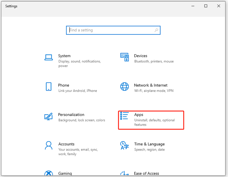The height and width of the screenshot is (177, 228).
Task: Open the System settings label
Action: tap(64, 56)
